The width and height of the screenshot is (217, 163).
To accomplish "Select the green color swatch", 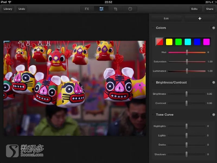I will pyautogui.click(x=178, y=42).
